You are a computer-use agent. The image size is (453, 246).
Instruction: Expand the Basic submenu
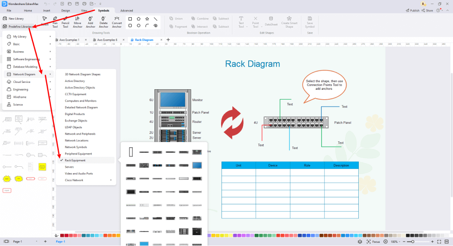29,44
